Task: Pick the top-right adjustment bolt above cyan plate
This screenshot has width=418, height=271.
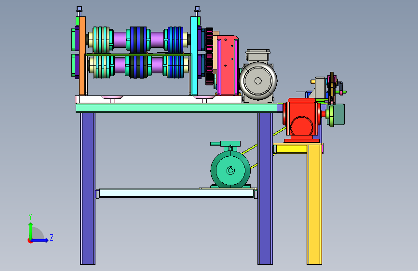Action: click(x=197, y=12)
